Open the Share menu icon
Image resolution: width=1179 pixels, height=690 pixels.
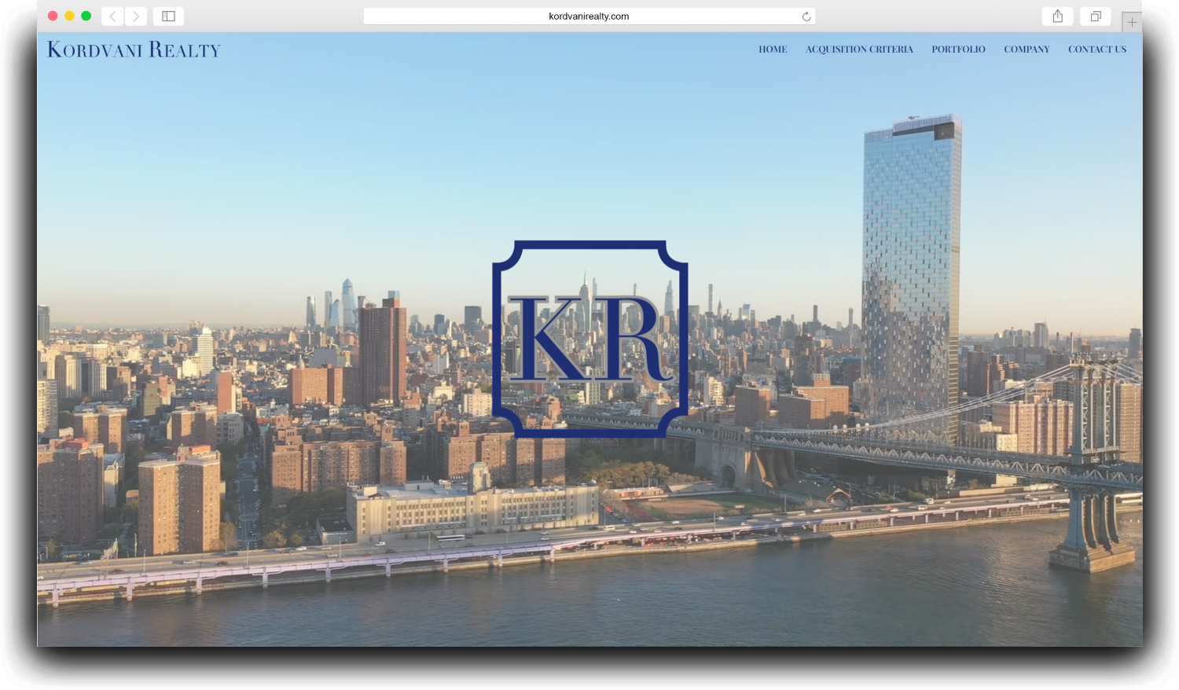pyautogui.click(x=1057, y=16)
